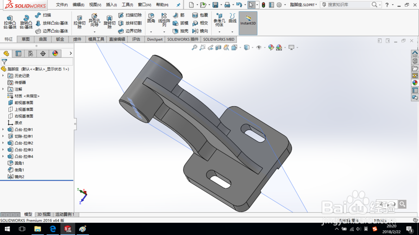Viewport: 419px width, 235px height.
Task: Open the edit appearance icon
Action: coord(271,48)
